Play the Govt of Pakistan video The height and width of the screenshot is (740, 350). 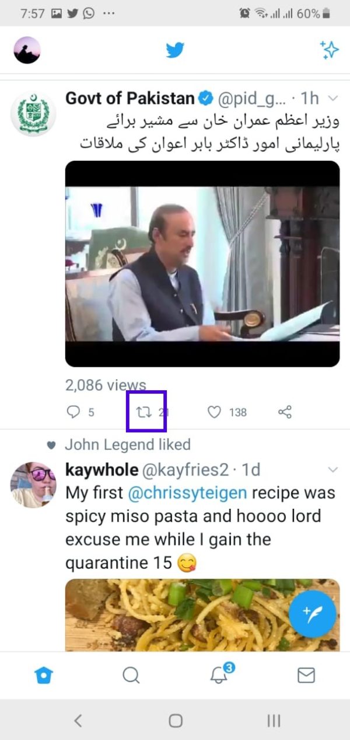click(x=202, y=264)
